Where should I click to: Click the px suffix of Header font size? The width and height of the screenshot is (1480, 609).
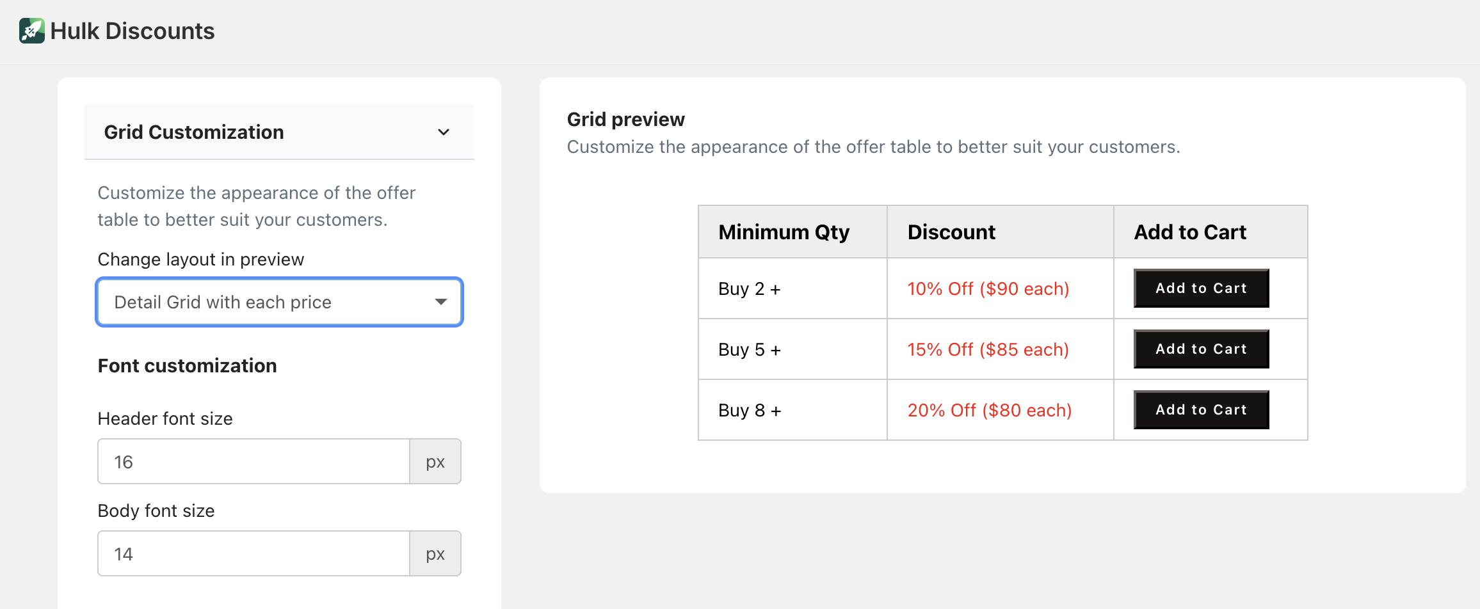click(435, 462)
